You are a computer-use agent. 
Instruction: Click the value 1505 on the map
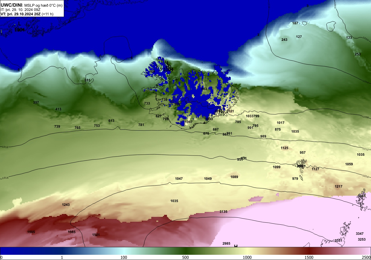pyautogui.click(x=31, y=232)
